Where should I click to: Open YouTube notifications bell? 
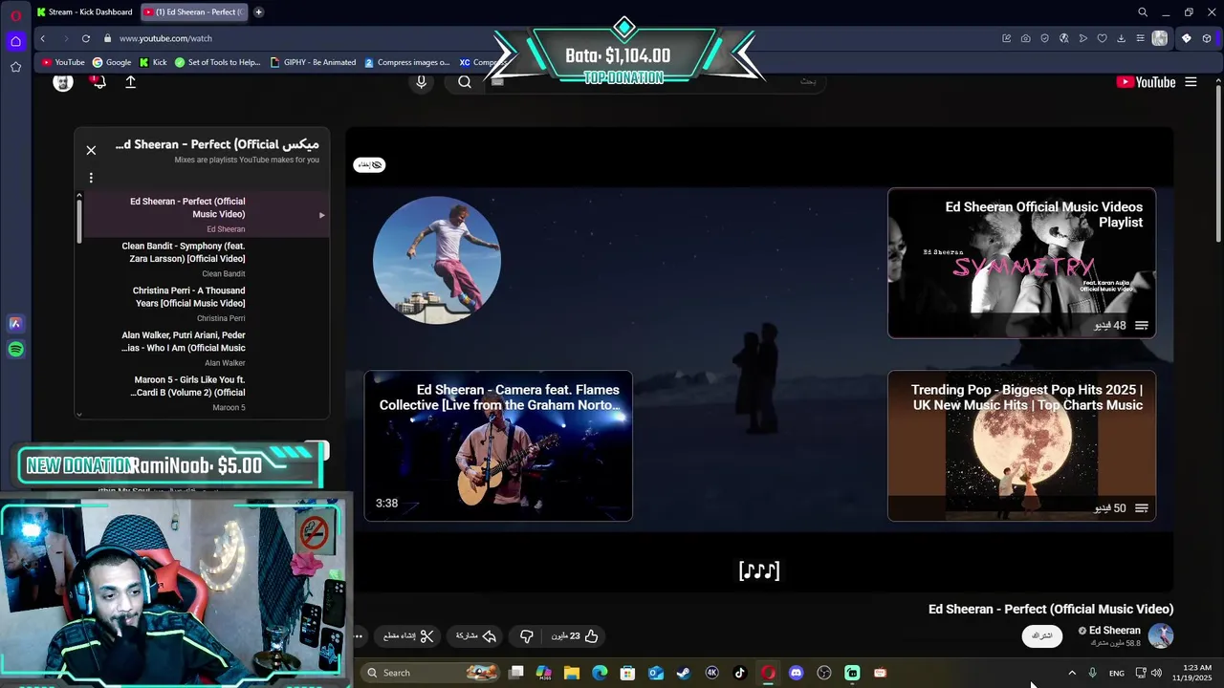(98, 82)
